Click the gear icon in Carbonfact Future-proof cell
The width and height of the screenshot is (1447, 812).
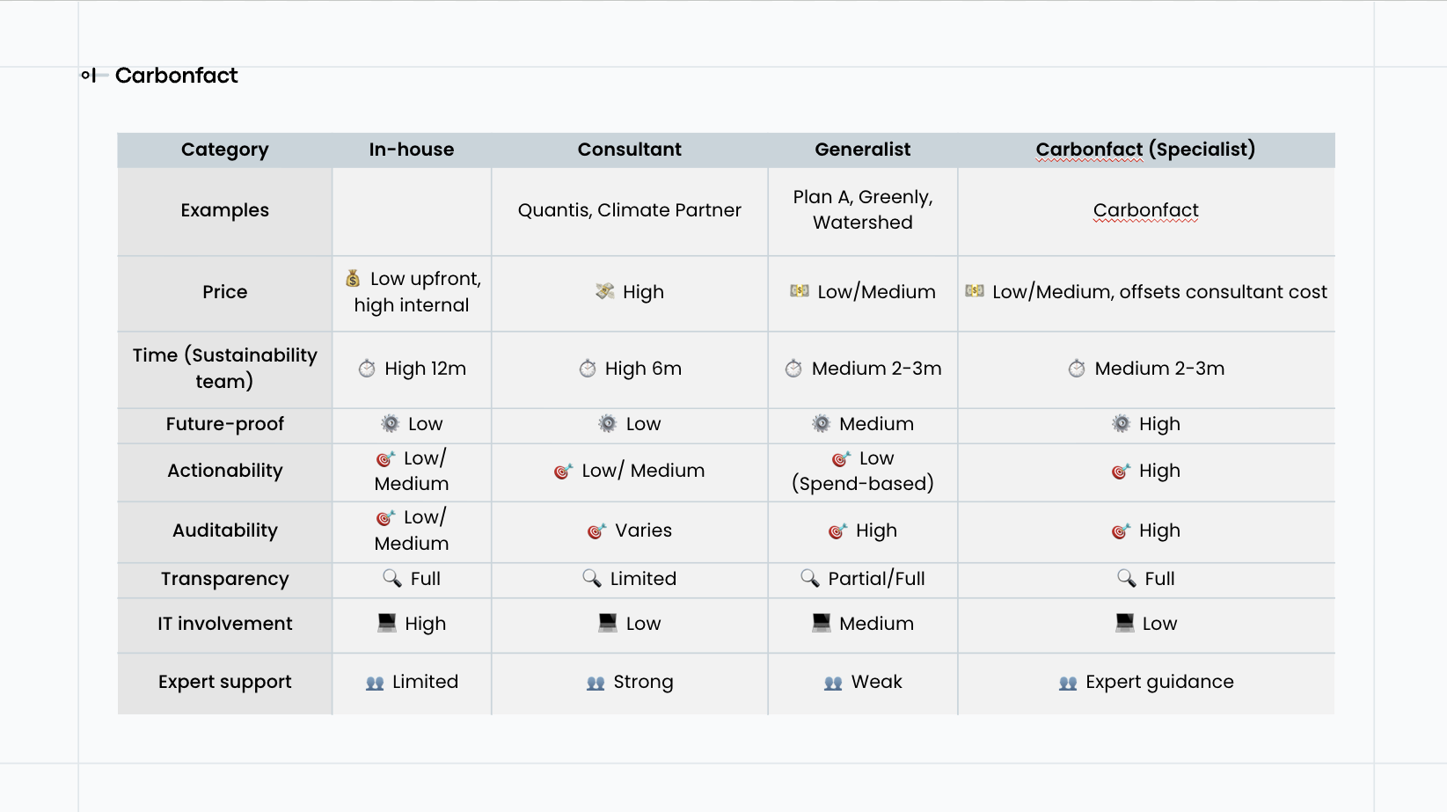(1121, 424)
